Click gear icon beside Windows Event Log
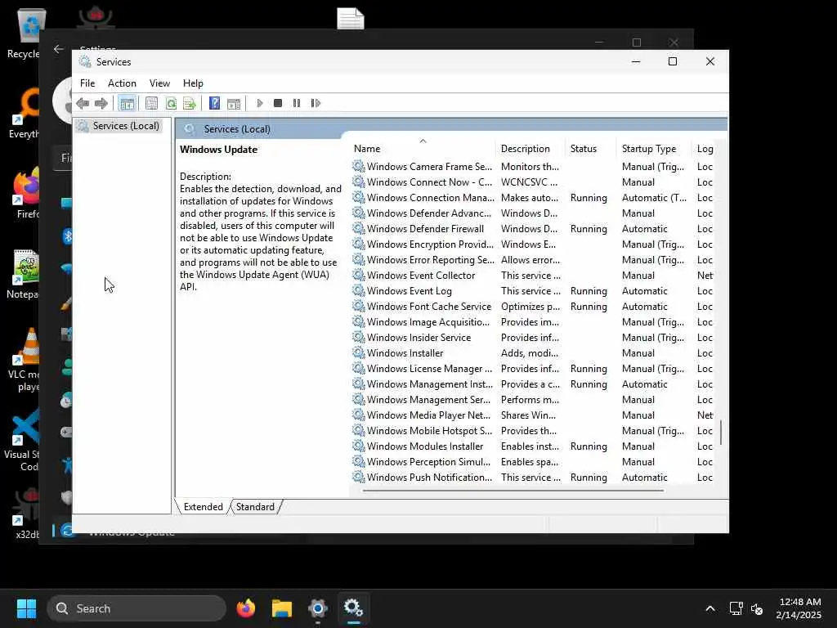This screenshot has height=628, width=837. click(359, 290)
